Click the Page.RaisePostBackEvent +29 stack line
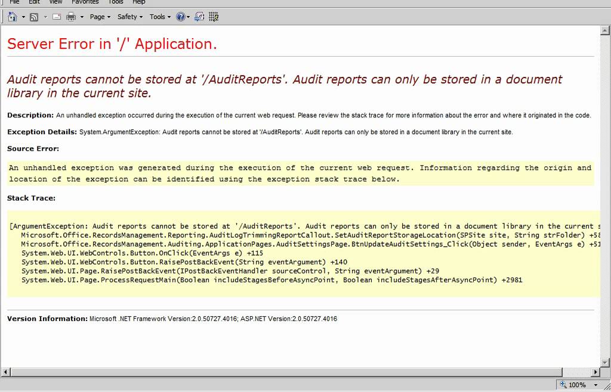Image resolution: width=611 pixels, height=392 pixels. click(231, 271)
